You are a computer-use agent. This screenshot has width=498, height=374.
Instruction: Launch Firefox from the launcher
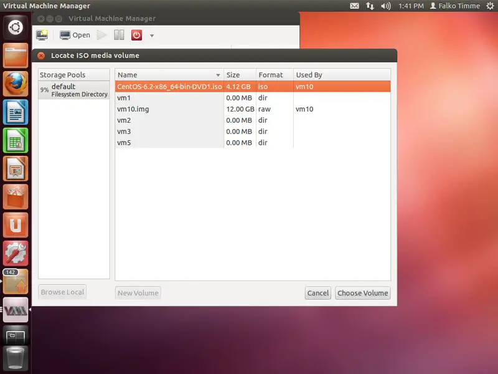click(x=15, y=84)
